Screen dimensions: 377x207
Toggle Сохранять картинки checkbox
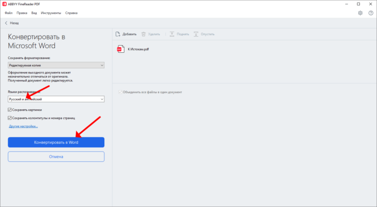(x=10, y=110)
